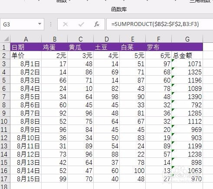Select column F header
Image resolution: width=213 pixels, height=189 pixels.
pos(159,39)
